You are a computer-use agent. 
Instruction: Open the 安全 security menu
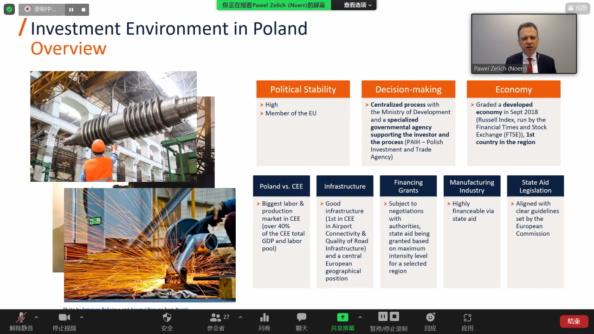167,321
